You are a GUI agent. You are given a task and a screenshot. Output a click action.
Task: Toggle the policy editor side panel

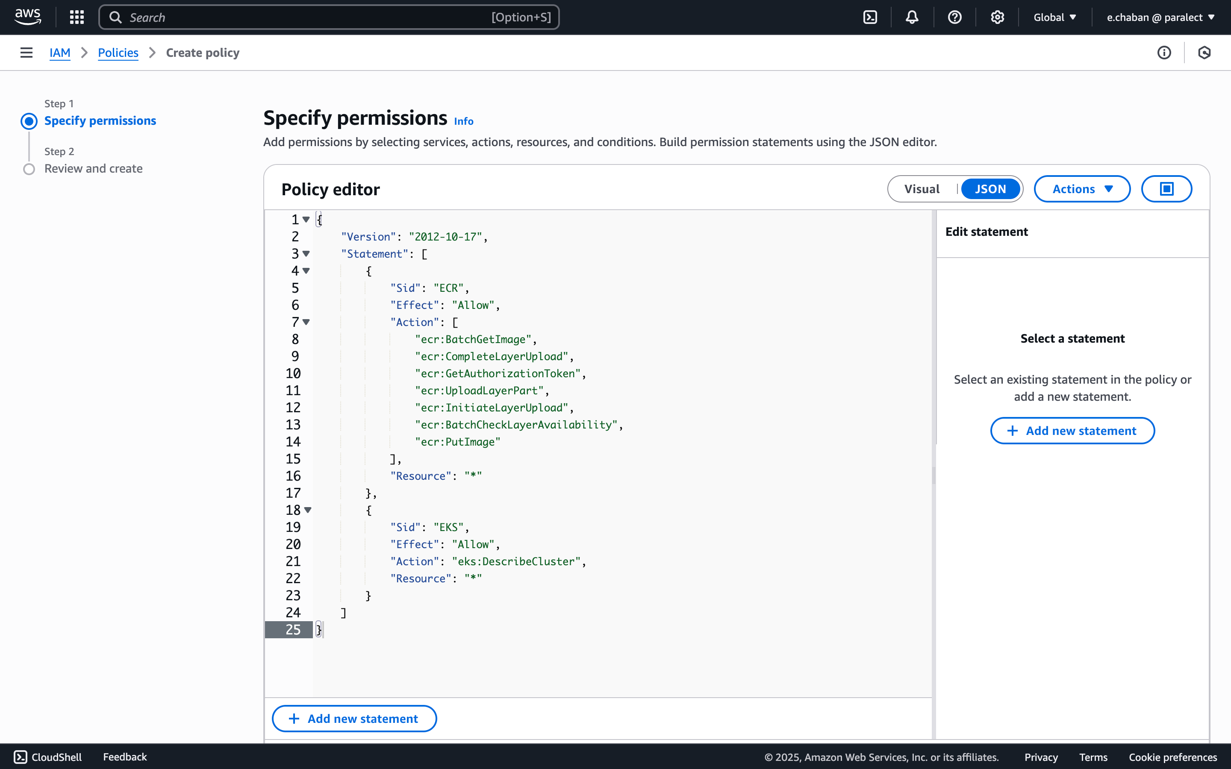[1166, 189]
